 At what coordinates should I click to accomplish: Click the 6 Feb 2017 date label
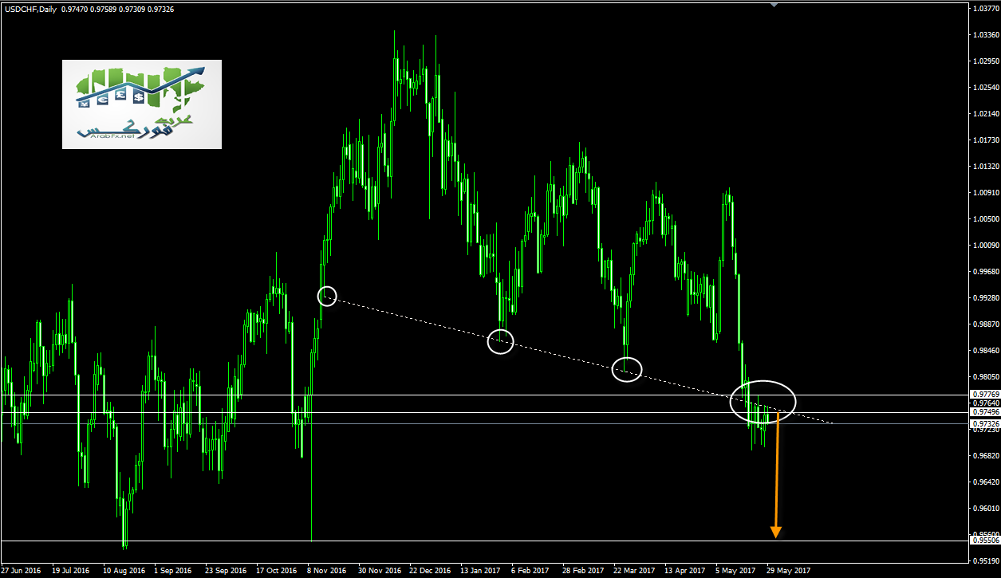click(x=530, y=571)
